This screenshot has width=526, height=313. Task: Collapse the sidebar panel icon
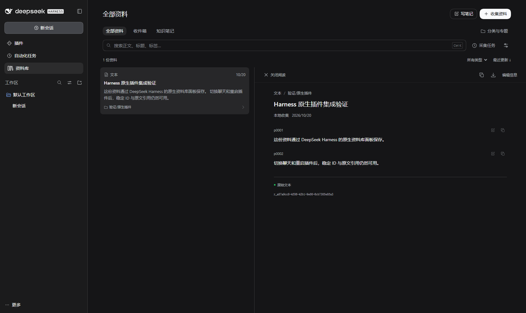click(80, 11)
